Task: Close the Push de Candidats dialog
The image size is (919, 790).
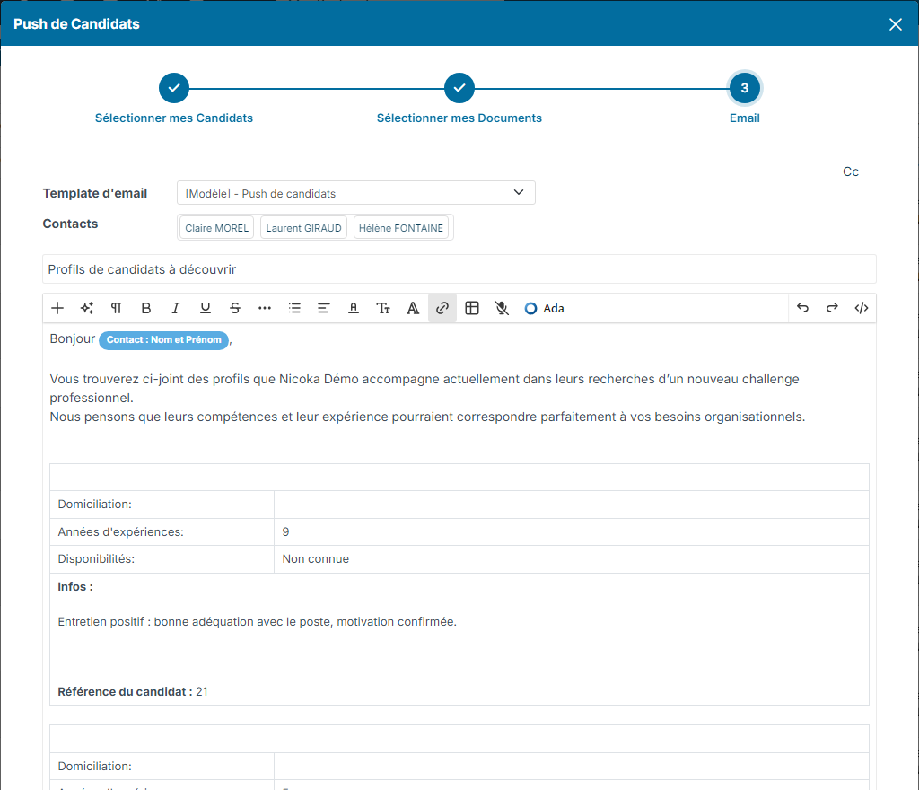Action: point(895,24)
